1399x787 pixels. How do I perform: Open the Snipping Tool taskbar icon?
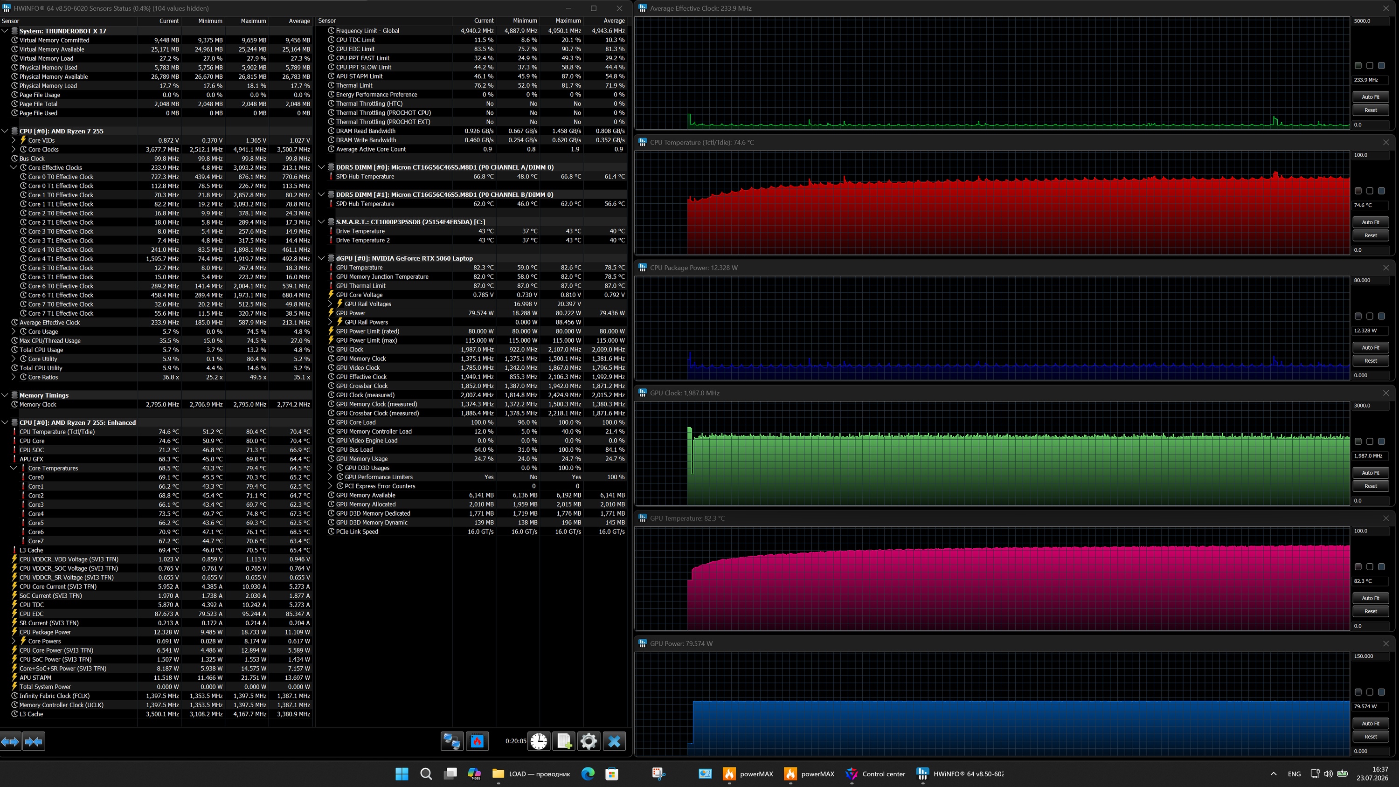[x=659, y=774]
